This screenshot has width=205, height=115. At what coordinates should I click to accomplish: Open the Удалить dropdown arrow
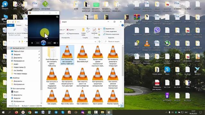click(x=75, y=30)
